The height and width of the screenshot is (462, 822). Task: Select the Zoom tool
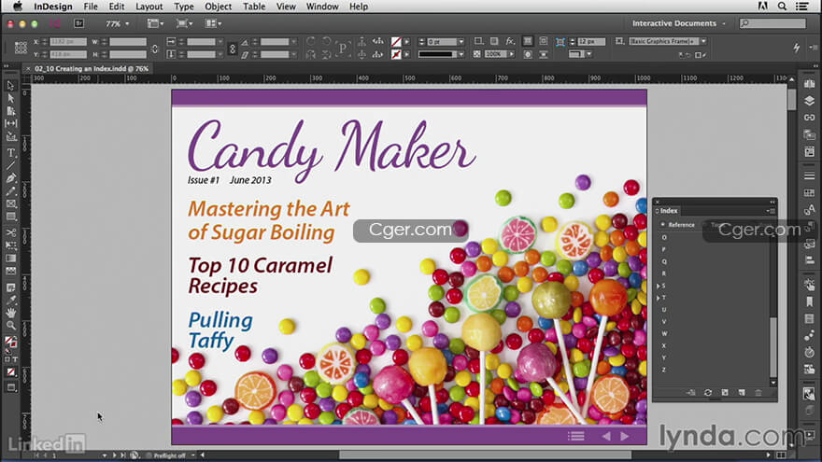(x=10, y=326)
